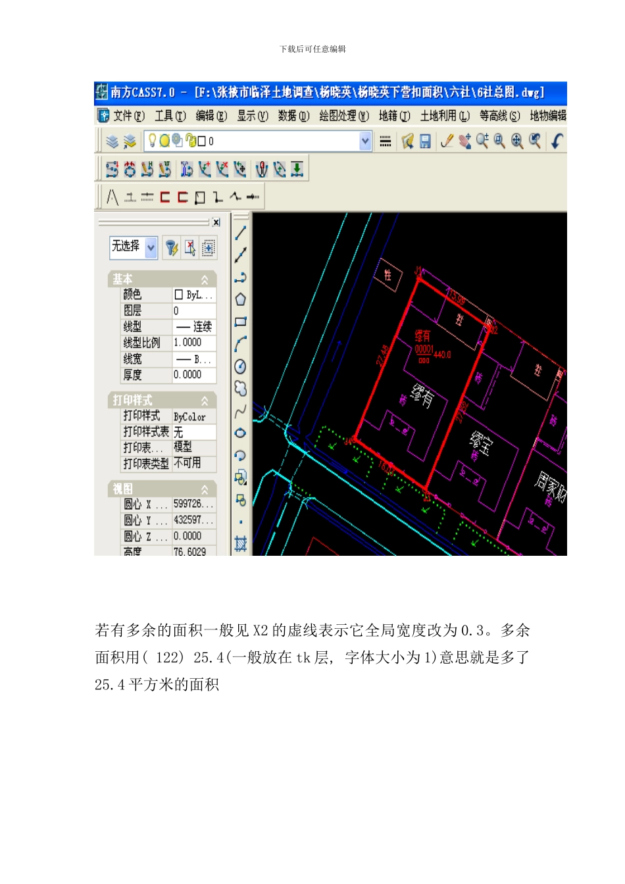This screenshot has height=884, width=625.
Task: Select the pencil redraw icon
Action: tap(447, 141)
